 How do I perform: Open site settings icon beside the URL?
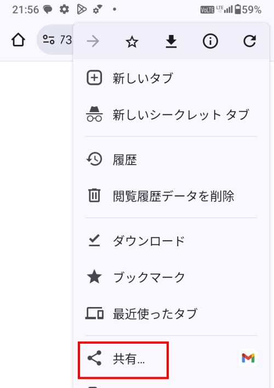tap(49, 39)
